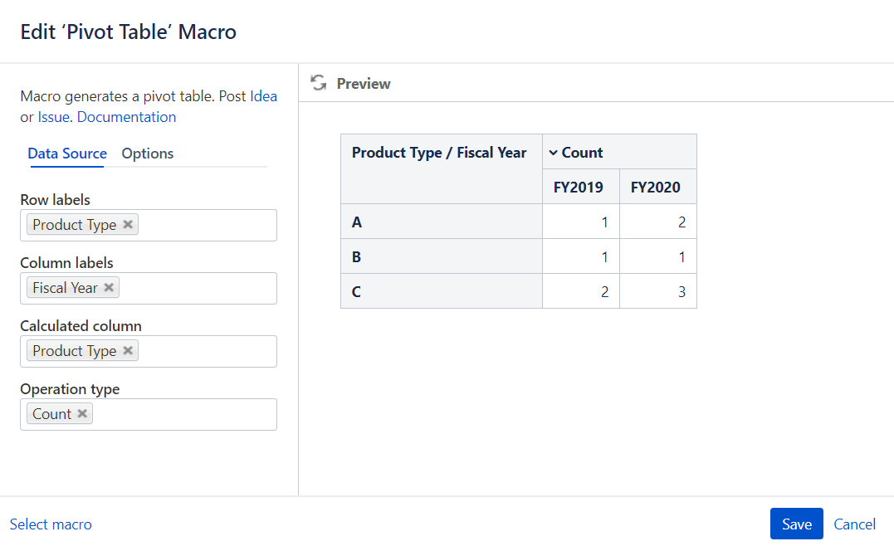Click Select macro to choose another macro
The image size is (894, 546).
click(51, 524)
